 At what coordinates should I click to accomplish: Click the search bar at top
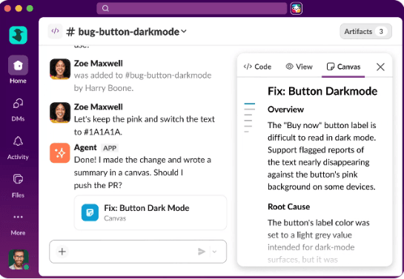pos(191,8)
